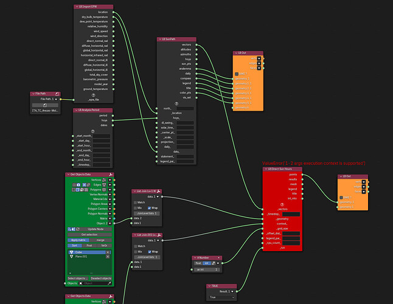The width and height of the screenshot is (393, 304).
Task: Click the eyedropper beside the Objects field
Action: coord(110,283)
